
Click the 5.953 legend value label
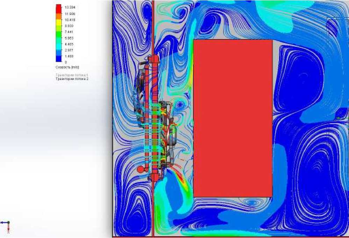click(69, 38)
